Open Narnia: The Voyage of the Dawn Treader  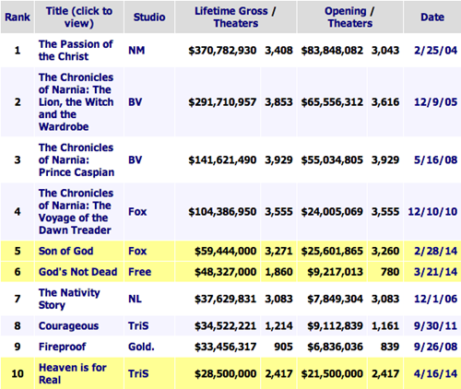tap(76, 211)
